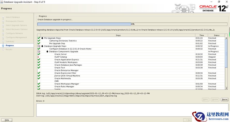The width and height of the screenshot is (230, 122).
Task: Click Skipped status for OLAP Catalog
Action: (212, 57)
